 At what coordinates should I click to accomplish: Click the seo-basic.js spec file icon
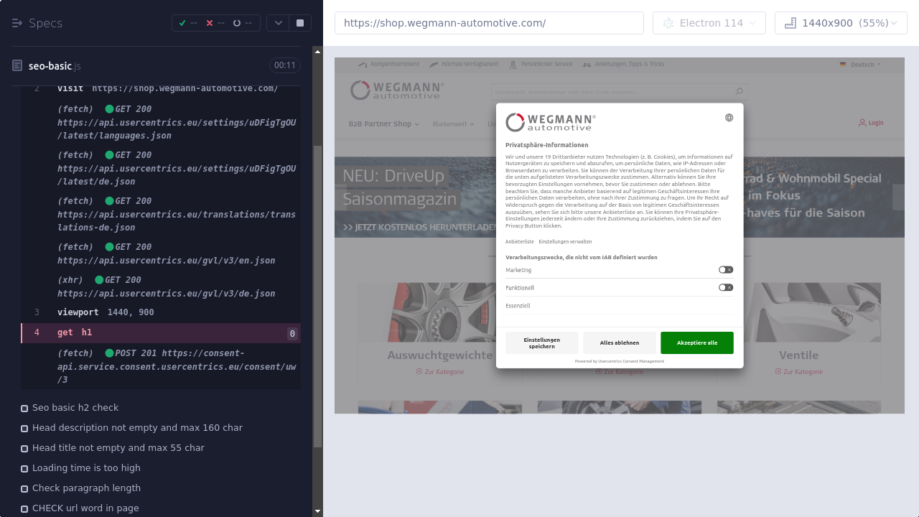(17, 66)
